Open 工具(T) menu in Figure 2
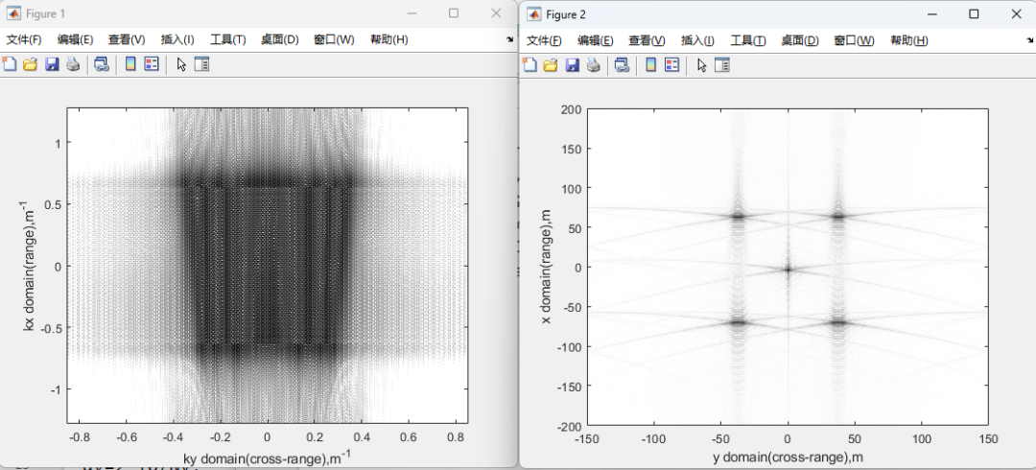 pos(748,41)
